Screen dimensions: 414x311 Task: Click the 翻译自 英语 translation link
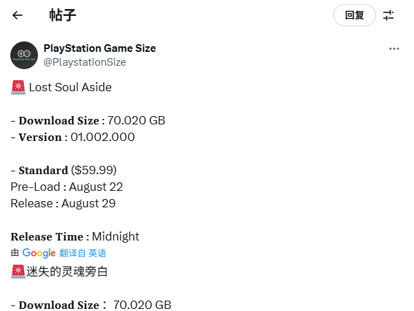(83, 253)
